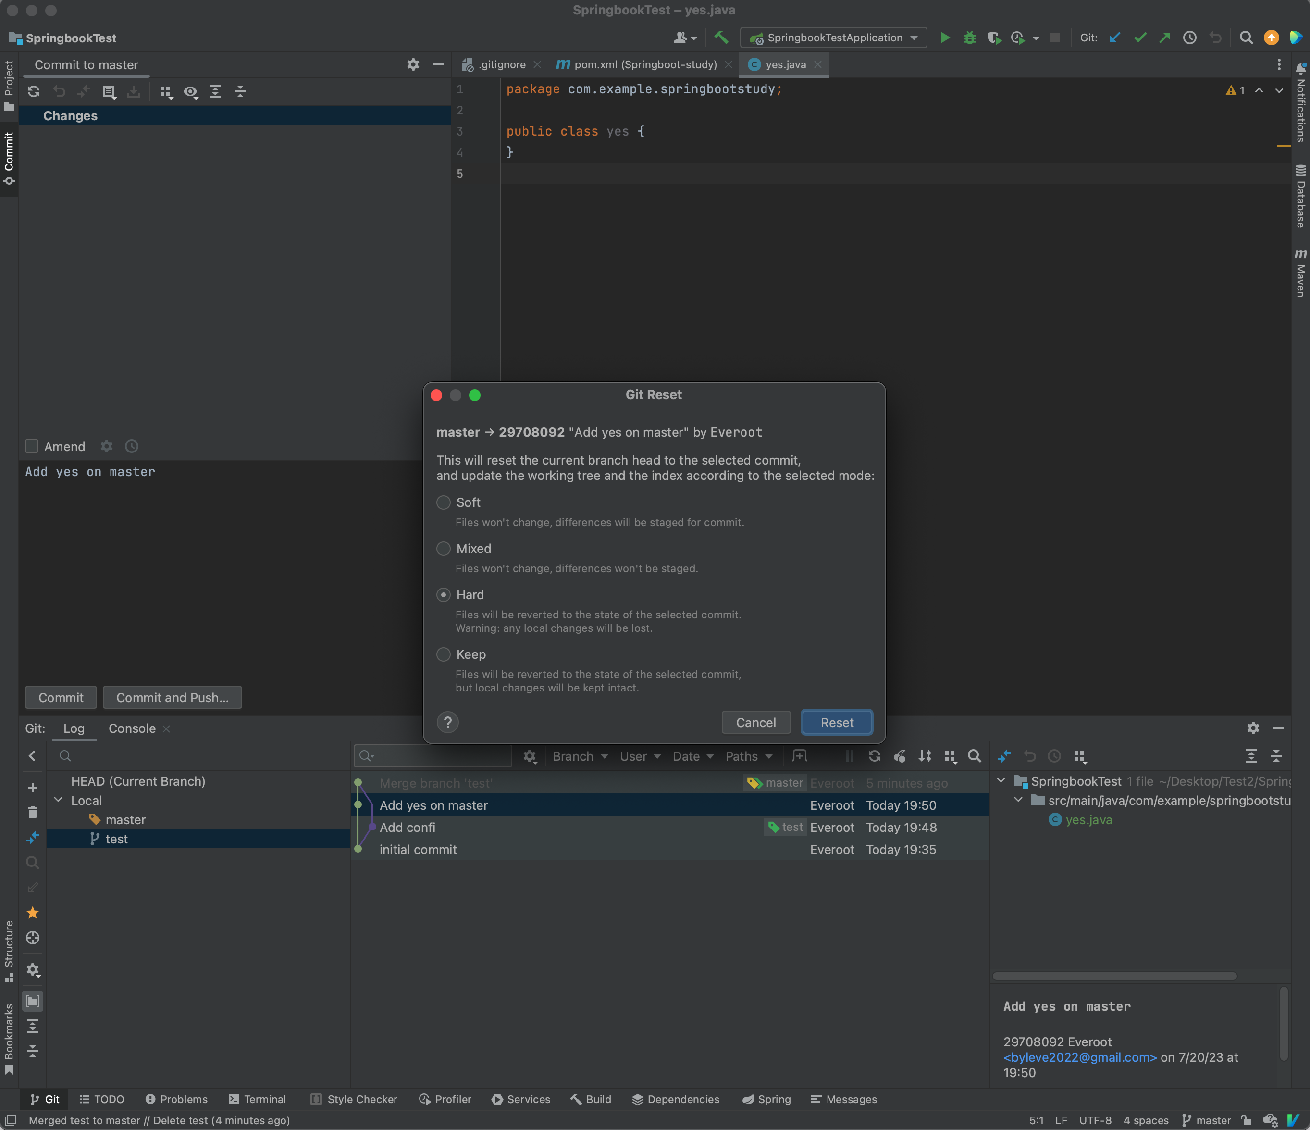
Task: Confirm with the Reset button
Action: point(837,723)
